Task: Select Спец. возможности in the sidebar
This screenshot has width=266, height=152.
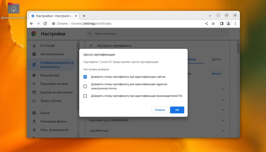Action: (34, 130)
